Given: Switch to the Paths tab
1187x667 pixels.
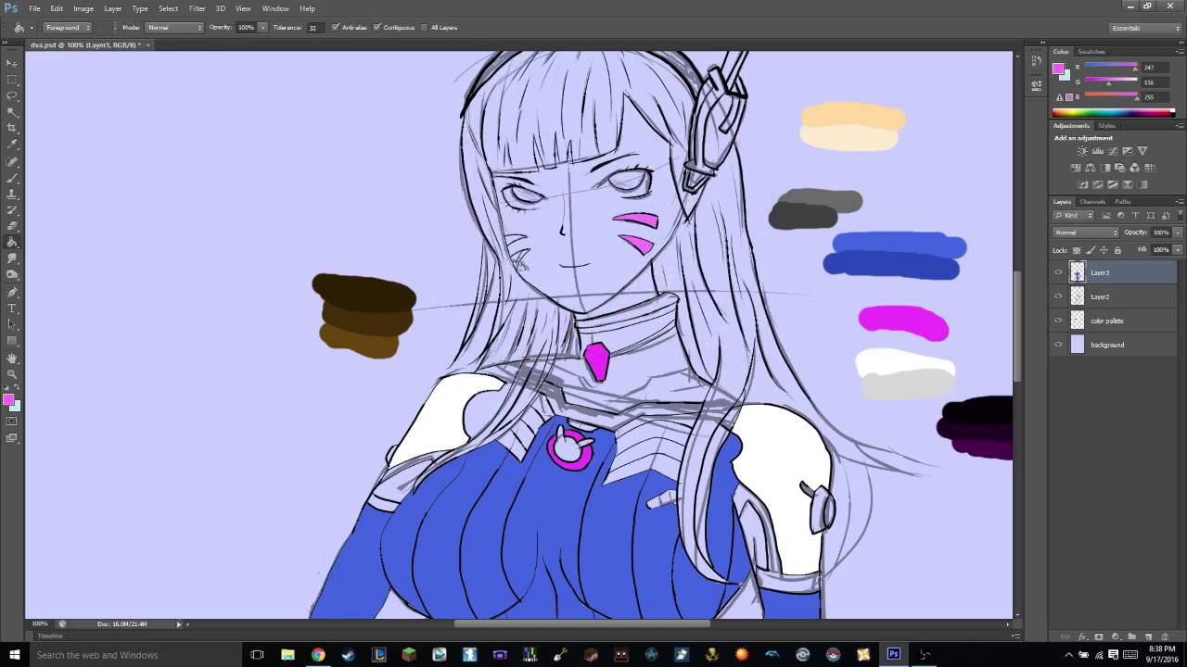Looking at the screenshot, I should [1122, 202].
